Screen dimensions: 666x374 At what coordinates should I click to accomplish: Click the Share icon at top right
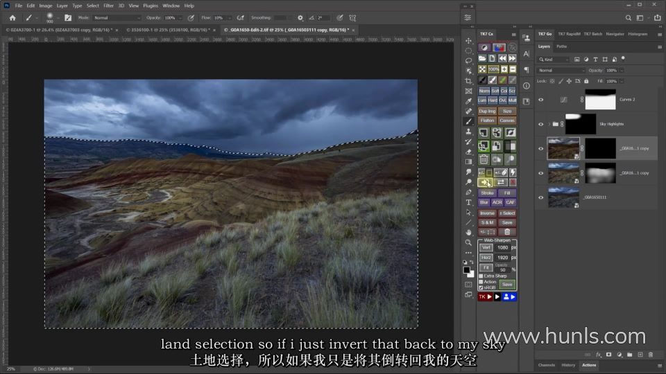coord(658,18)
